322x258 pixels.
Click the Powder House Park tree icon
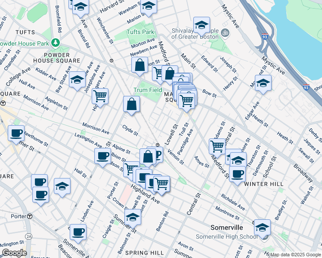(x=56, y=43)
